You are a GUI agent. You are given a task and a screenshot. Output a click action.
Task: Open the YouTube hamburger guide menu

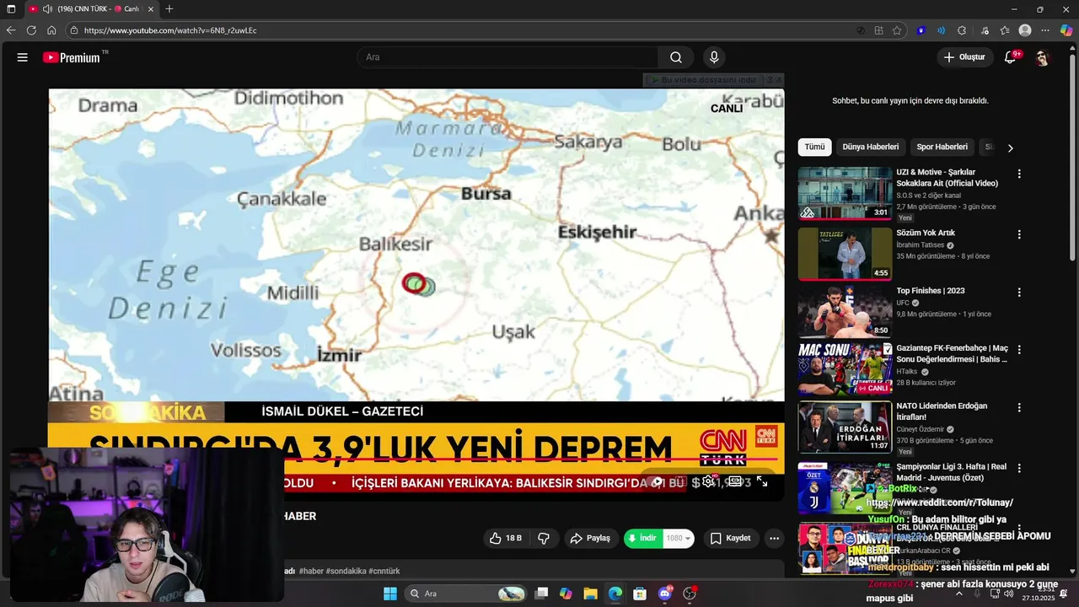click(x=23, y=57)
